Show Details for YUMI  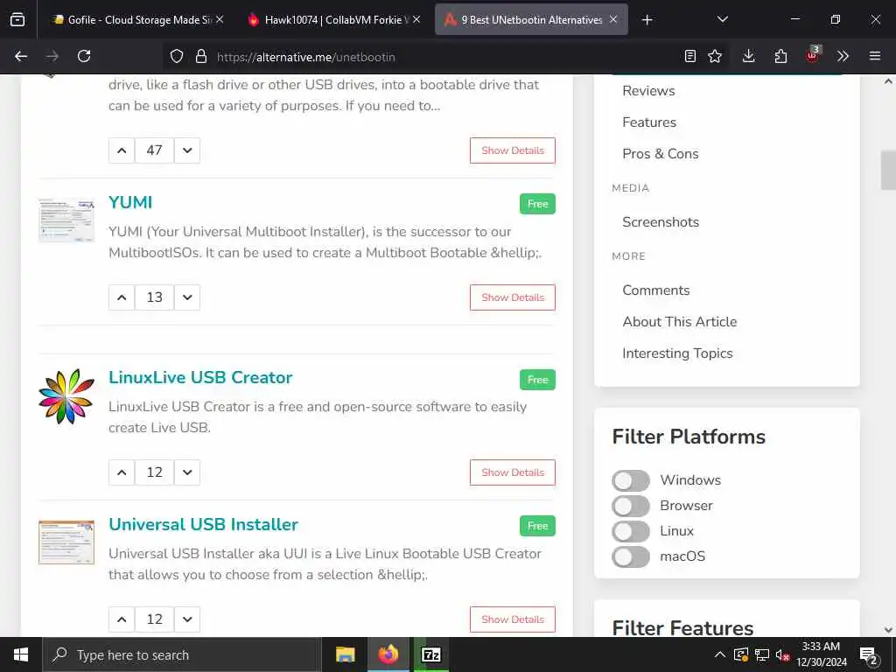coord(513,297)
